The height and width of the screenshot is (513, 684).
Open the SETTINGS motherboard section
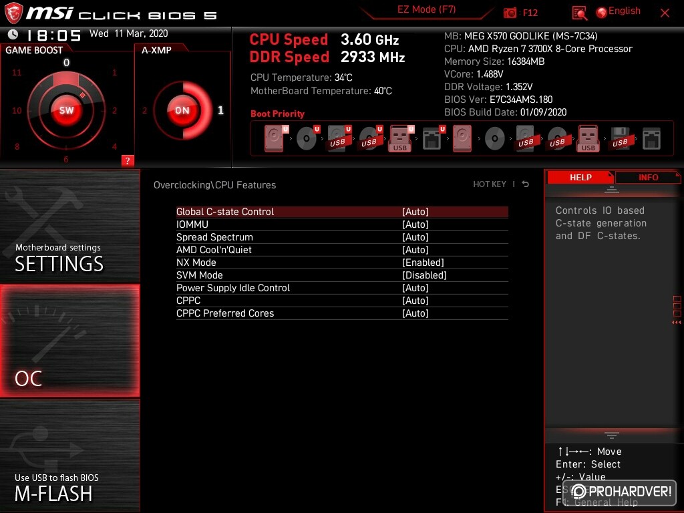point(69,226)
